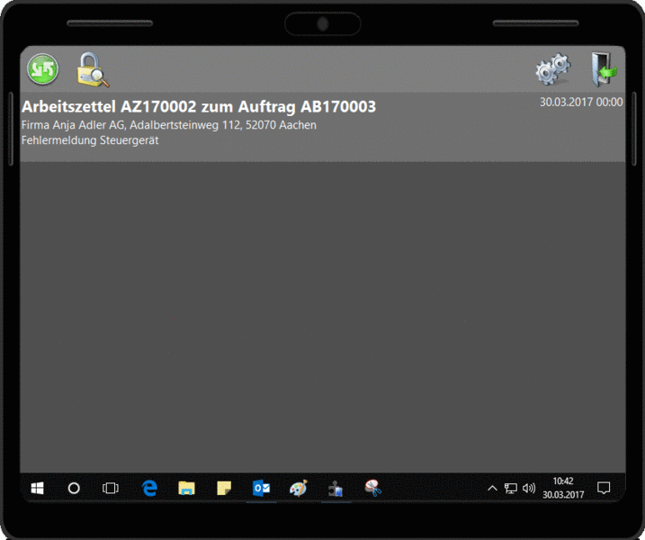This screenshot has width=645, height=540.
Task: Click the 30.03.2017 00:00 timestamp
Action: tap(581, 102)
